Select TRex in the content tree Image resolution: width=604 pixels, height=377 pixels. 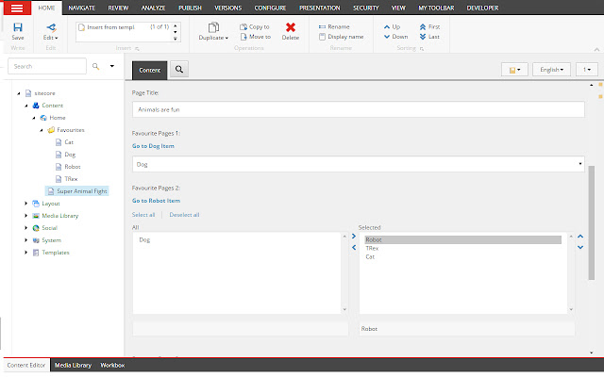(x=71, y=178)
